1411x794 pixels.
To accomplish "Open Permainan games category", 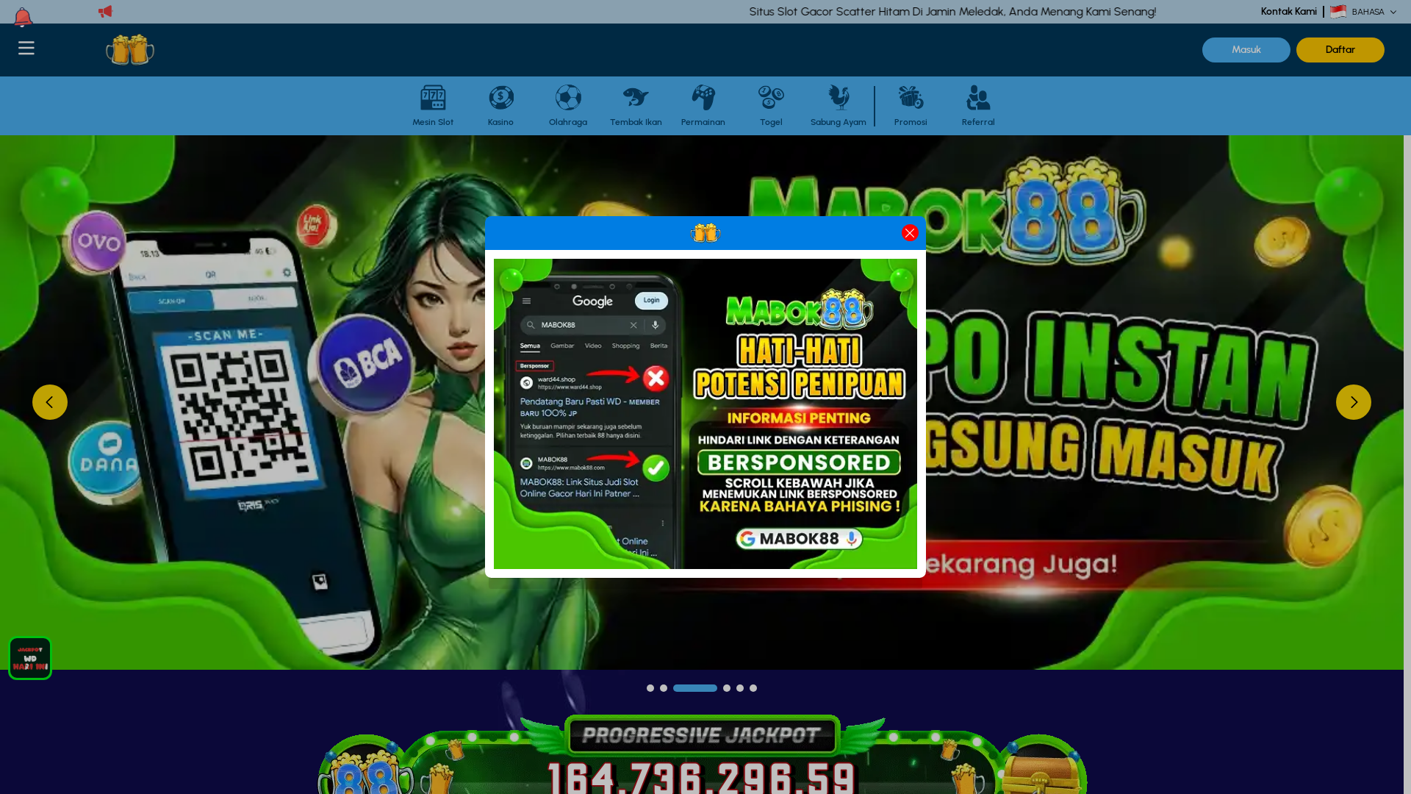I will pyautogui.click(x=703, y=106).
